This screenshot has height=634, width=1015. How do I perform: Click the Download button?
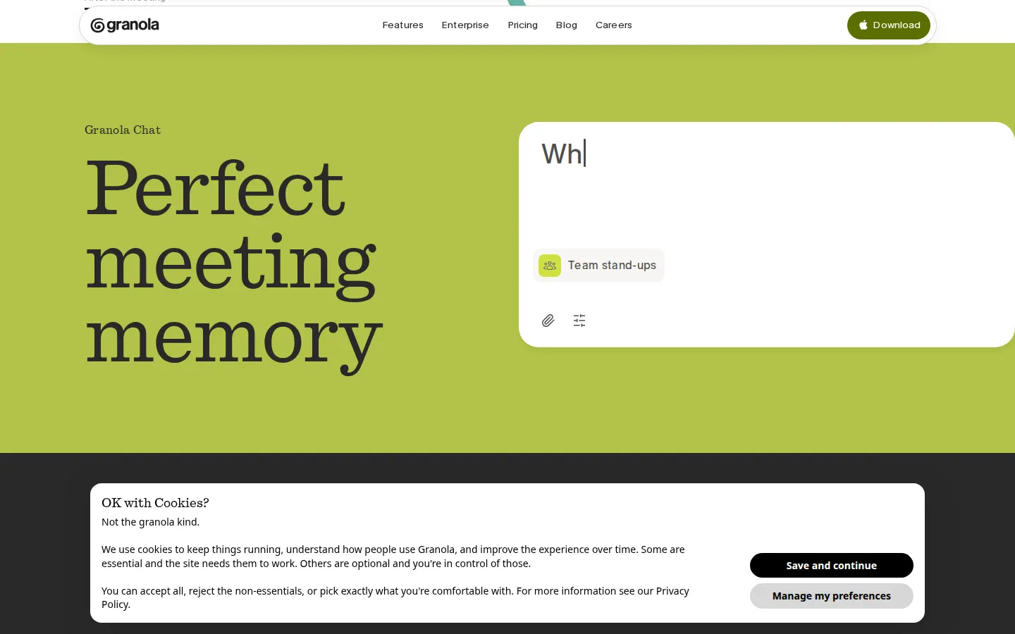tap(889, 25)
